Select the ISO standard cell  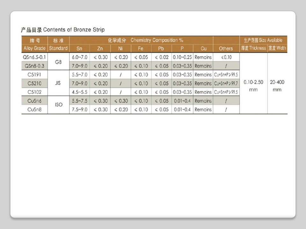point(58,105)
